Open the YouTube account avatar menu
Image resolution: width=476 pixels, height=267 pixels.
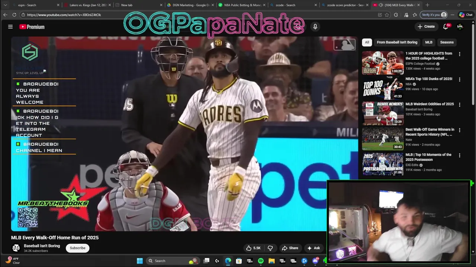(x=460, y=26)
